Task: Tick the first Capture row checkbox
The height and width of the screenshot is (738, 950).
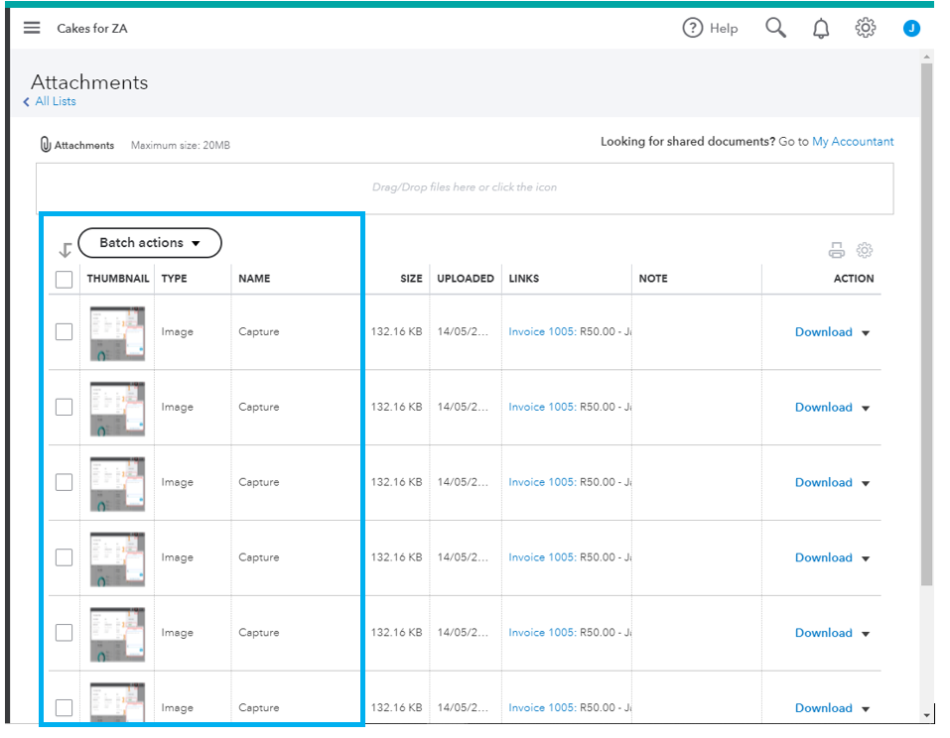Action: [64, 331]
